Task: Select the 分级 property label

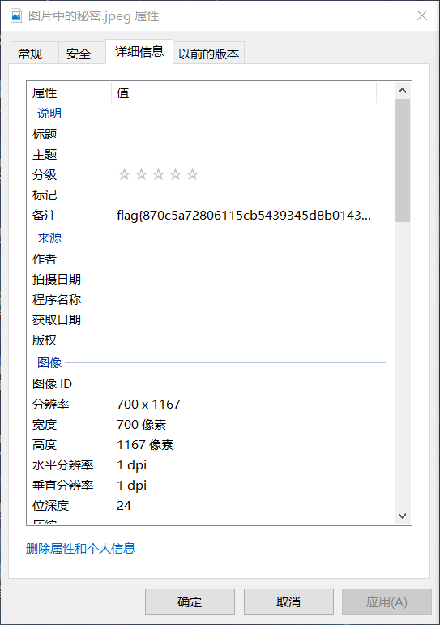Action: 45,174
